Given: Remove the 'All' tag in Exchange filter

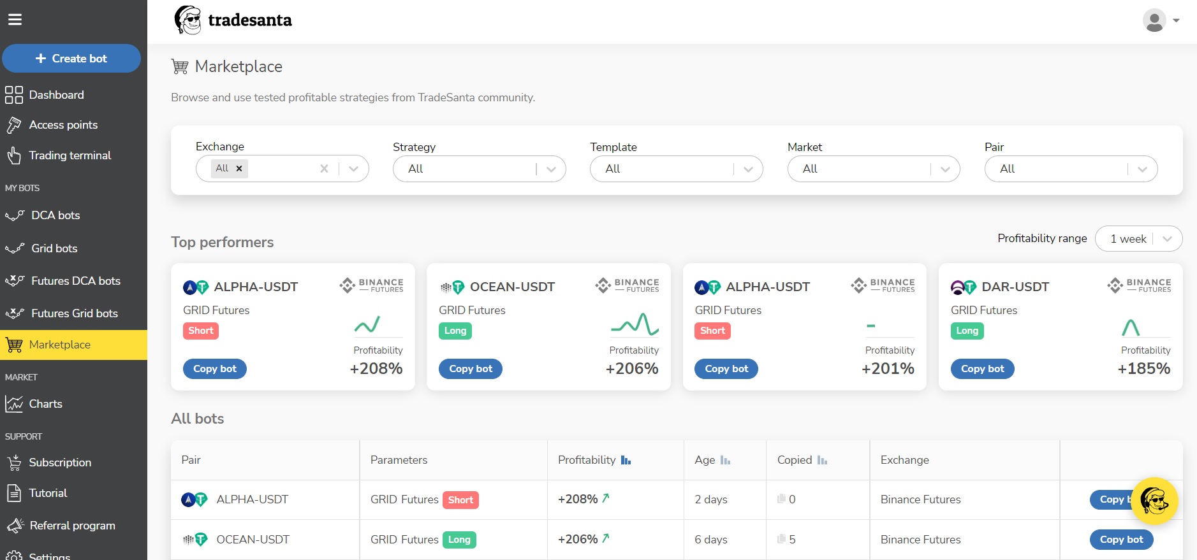Looking at the screenshot, I should (239, 169).
